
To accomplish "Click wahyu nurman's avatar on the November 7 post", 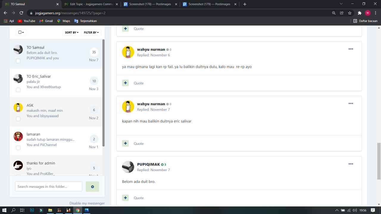I will 128,106.
